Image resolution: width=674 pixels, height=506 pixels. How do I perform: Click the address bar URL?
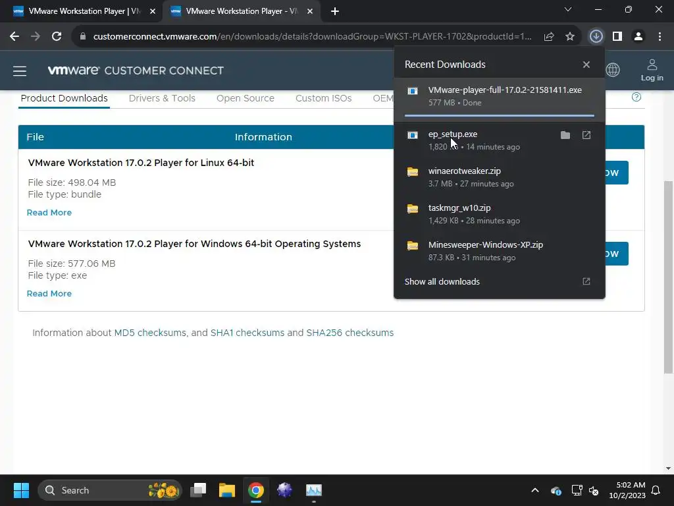click(x=312, y=37)
